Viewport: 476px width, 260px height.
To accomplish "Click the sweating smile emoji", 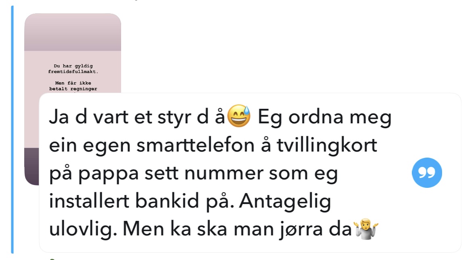I will 239,116.
